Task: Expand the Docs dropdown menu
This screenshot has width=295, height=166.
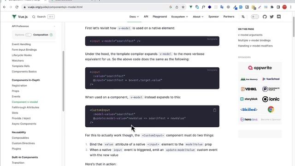Action: [x=134, y=17]
